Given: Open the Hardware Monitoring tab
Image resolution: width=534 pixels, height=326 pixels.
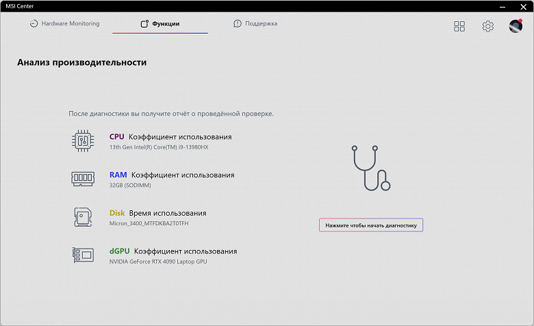Looking at the screenshot, I should tap(65, 23).
